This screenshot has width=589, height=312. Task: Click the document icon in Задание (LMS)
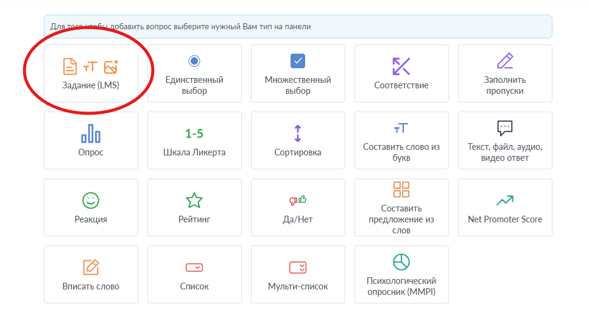click(70, 66)
